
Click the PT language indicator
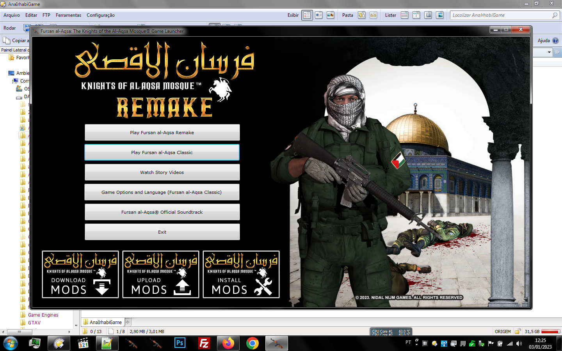point(408,342)
